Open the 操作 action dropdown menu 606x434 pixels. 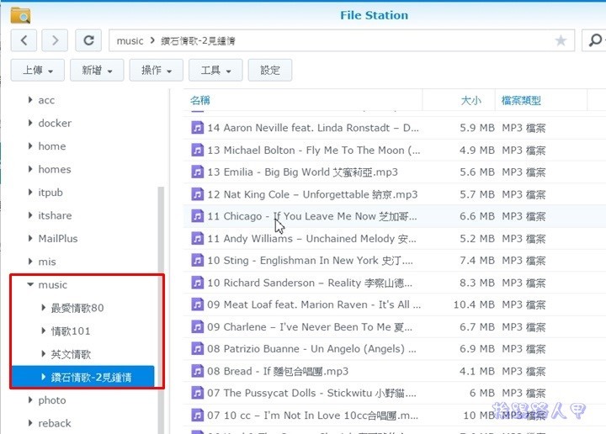157,71
